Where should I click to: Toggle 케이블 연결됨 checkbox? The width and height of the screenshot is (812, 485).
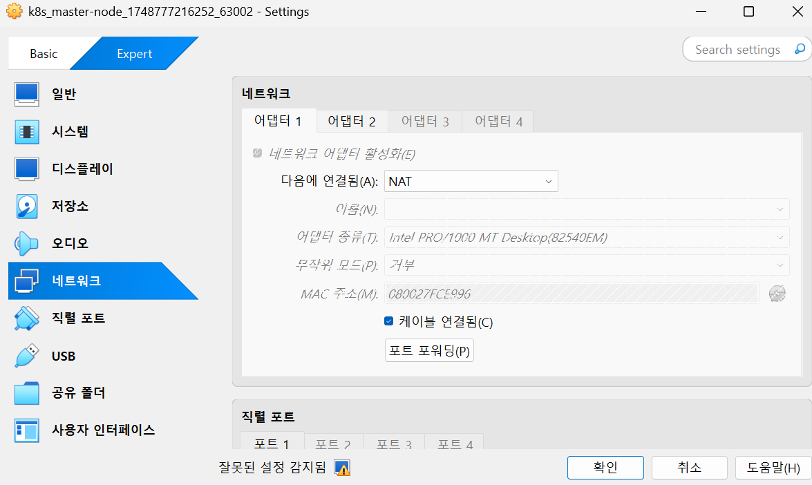tap(389, 321)
